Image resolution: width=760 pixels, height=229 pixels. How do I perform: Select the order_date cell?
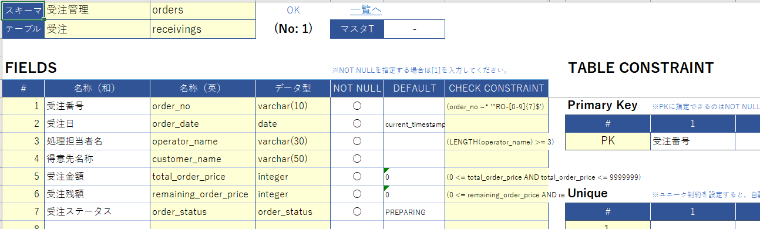(x=203, y=124)
